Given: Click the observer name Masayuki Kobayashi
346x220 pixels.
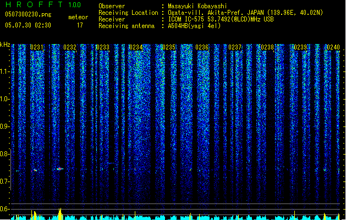Looking at the screenshot, I should [x=197, y=6].
